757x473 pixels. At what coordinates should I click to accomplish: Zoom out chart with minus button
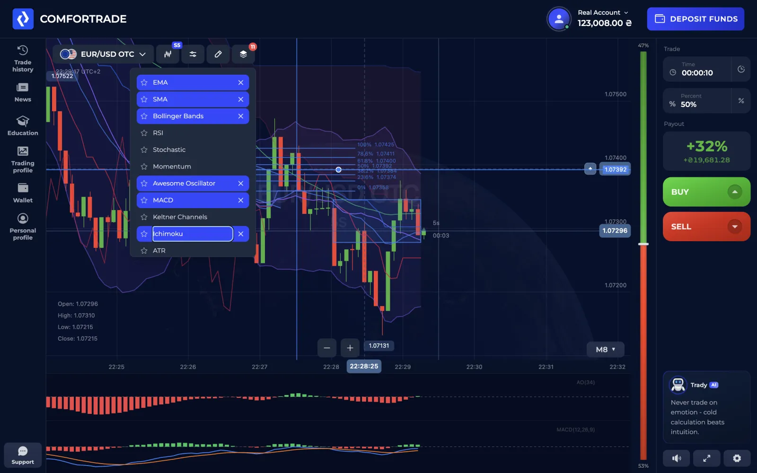327,348
